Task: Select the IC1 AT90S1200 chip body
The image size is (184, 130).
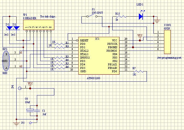Action: click(98, 56)
